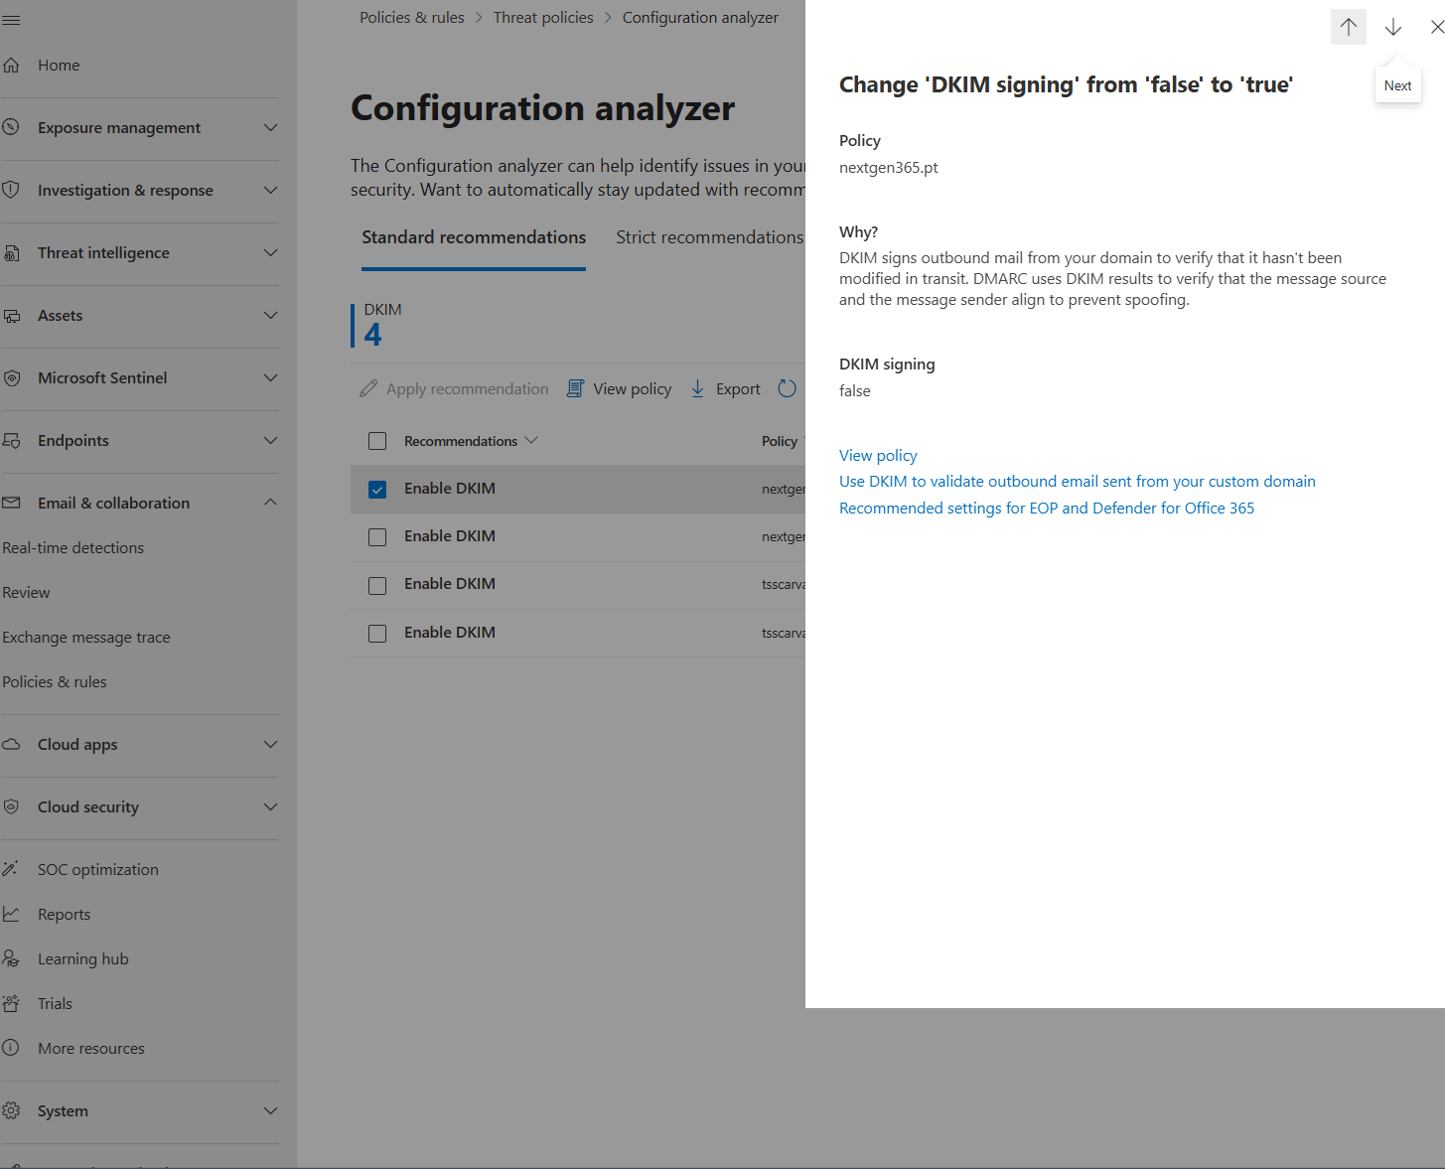Image resolution: width=1445 pixels, height=1169 pixels.
Task: Click the Cloud security shield icon
Action: 12,807
